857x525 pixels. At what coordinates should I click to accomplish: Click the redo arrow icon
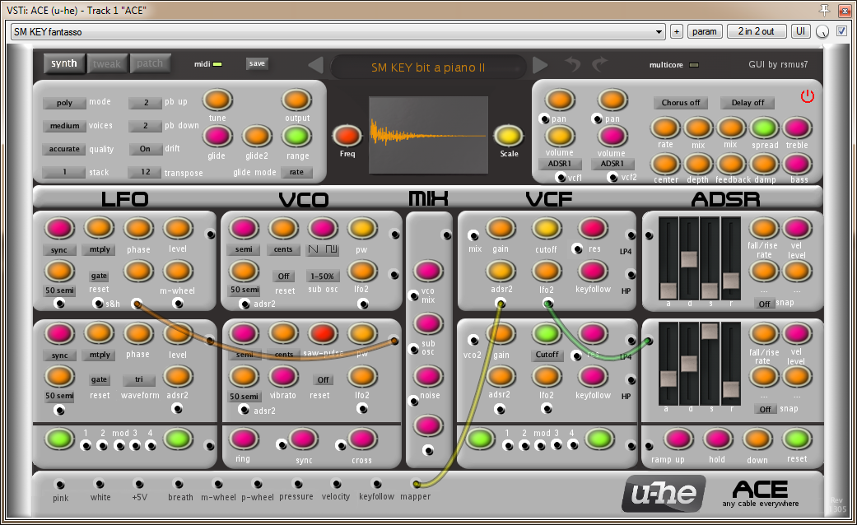[x=599, y=64]
